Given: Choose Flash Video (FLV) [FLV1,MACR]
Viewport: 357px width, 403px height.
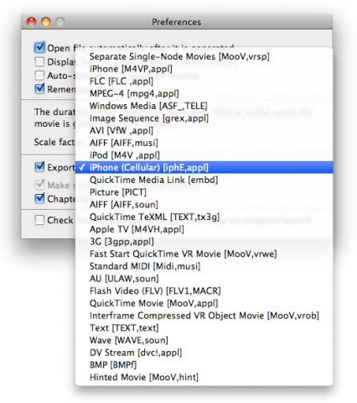Looking at the screenshot, I should (204, 290).
